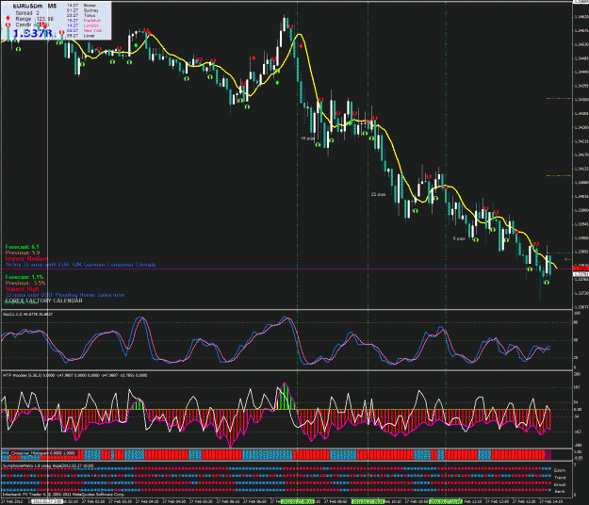Click the 'Previous: -3.5%' news label

tap(25, 283)
